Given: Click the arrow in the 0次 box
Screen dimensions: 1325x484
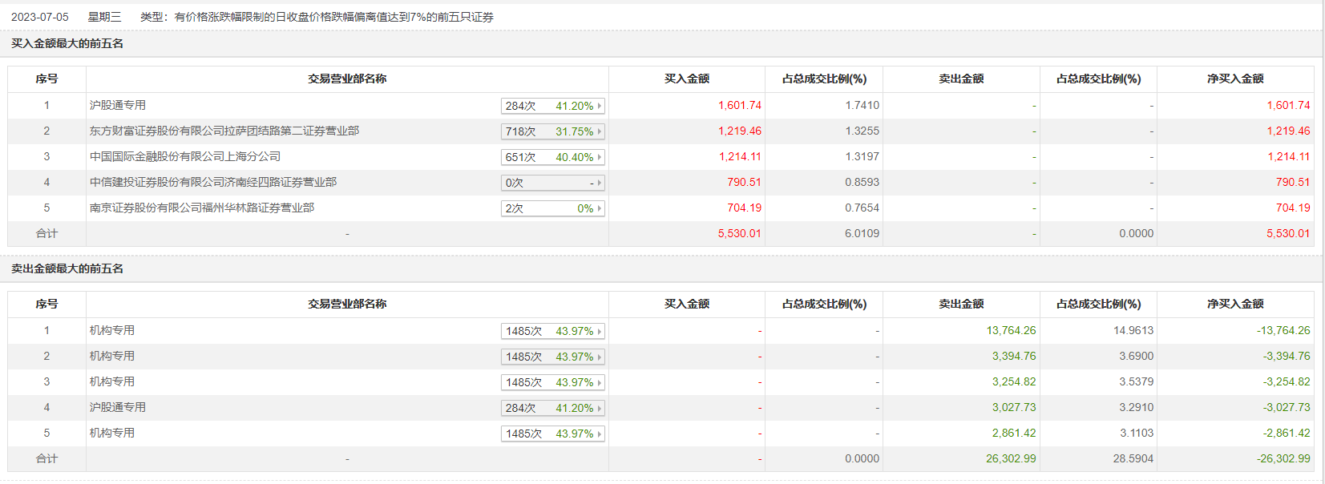Looking at the screenshot, I should pos(599,183).
